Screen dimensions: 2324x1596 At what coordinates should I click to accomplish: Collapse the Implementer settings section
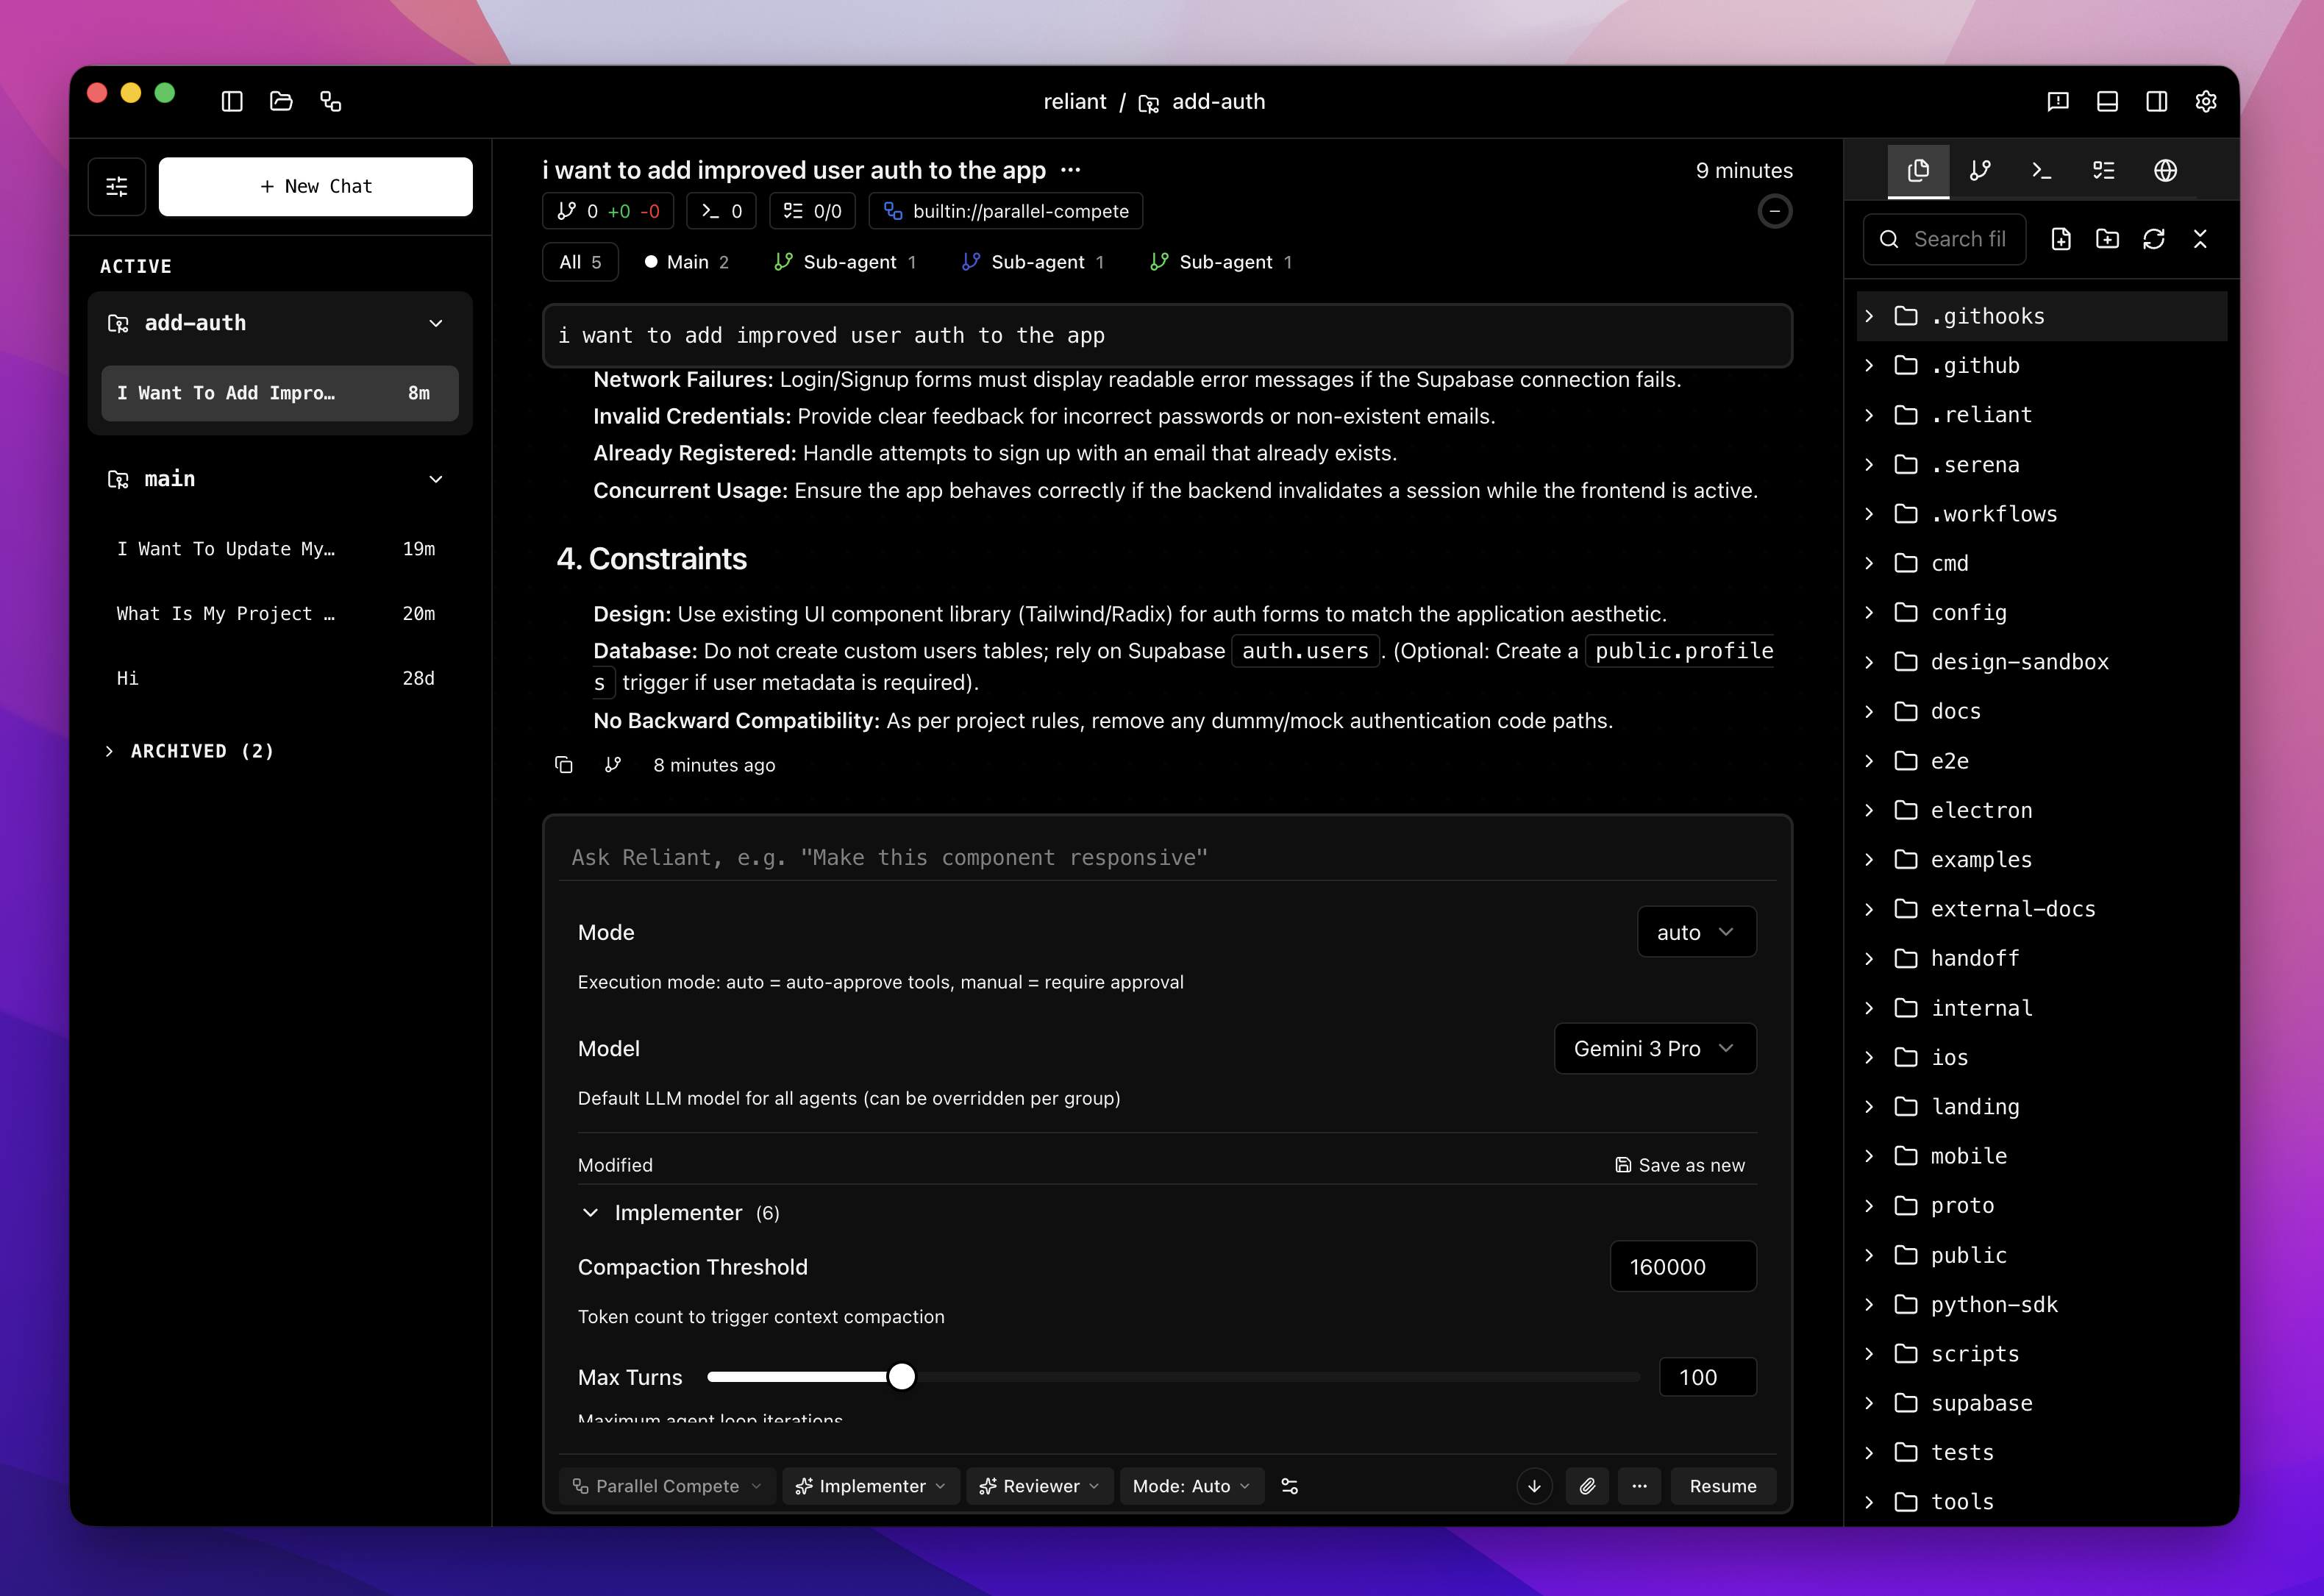590,1212
